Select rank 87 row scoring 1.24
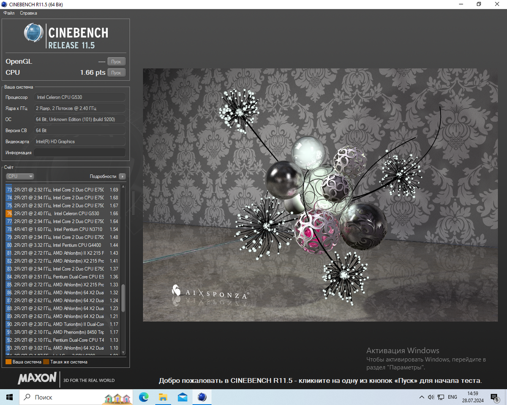This screenshot has height=405, width=507. click(x=63, y=300)
